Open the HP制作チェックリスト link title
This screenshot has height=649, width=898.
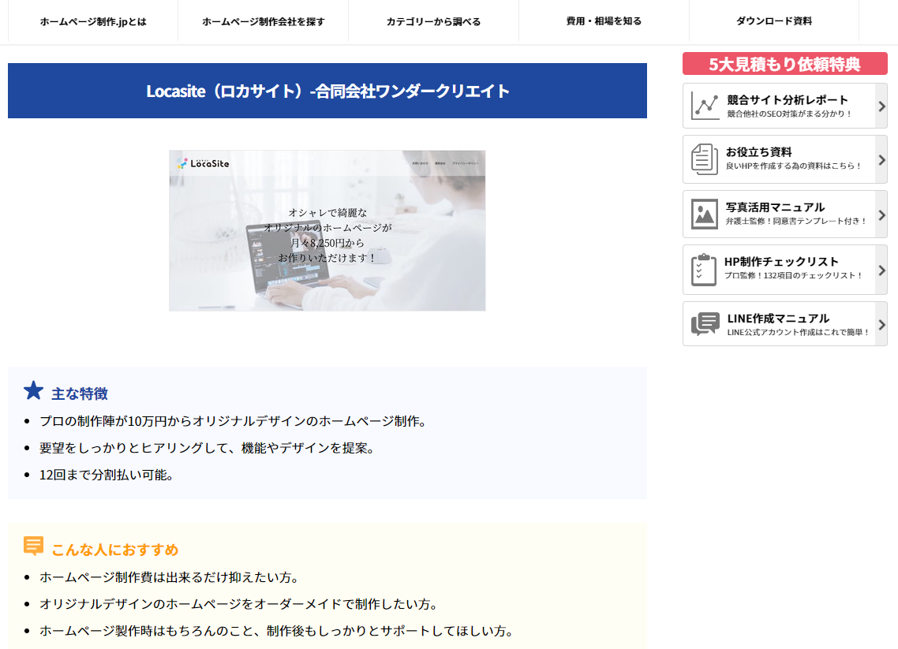[781, 262]
